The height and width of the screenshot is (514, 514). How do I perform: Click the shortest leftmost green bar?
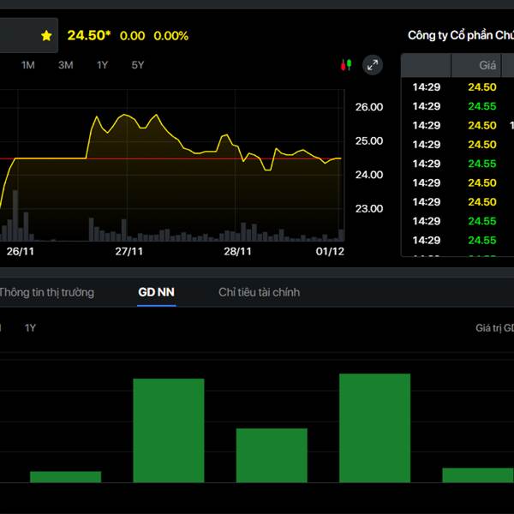(65, 477)
